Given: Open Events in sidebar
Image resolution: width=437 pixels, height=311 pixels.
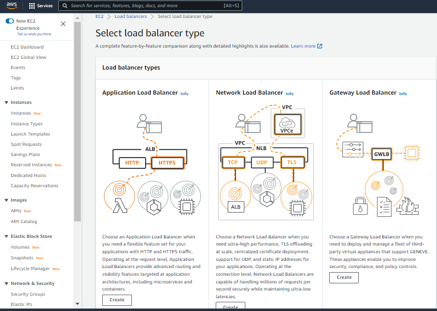Looking at the screenshot, I should [18, 68].
